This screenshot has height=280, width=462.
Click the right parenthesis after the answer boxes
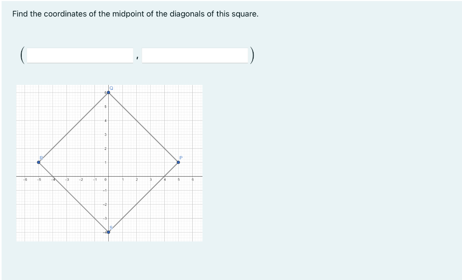[253, 55]
